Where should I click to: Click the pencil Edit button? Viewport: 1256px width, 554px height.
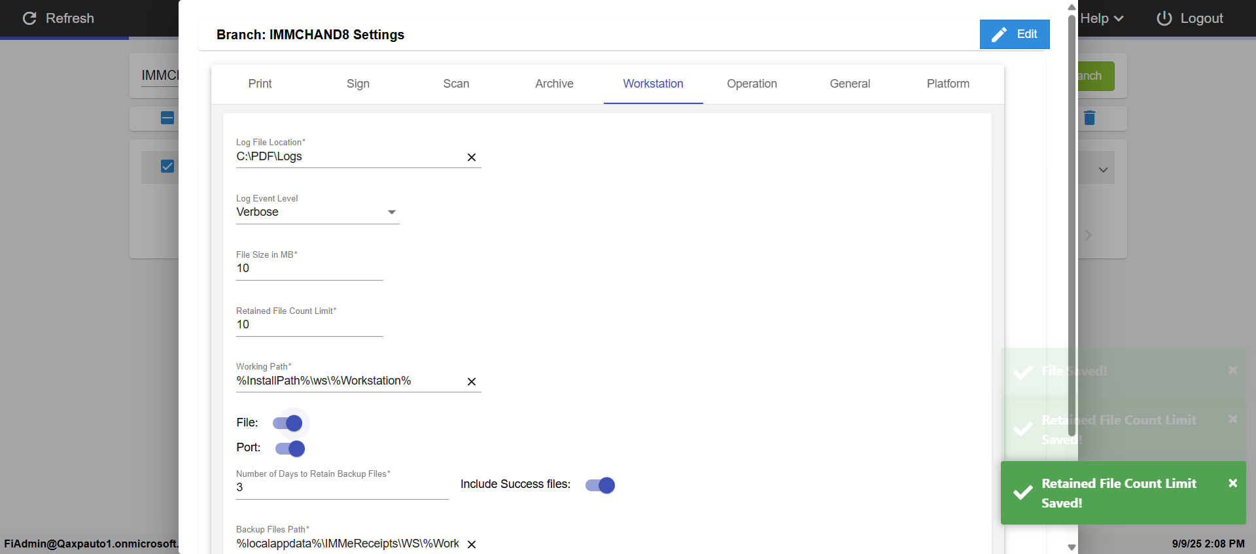pyautogui.click(x=1014, y=35)
